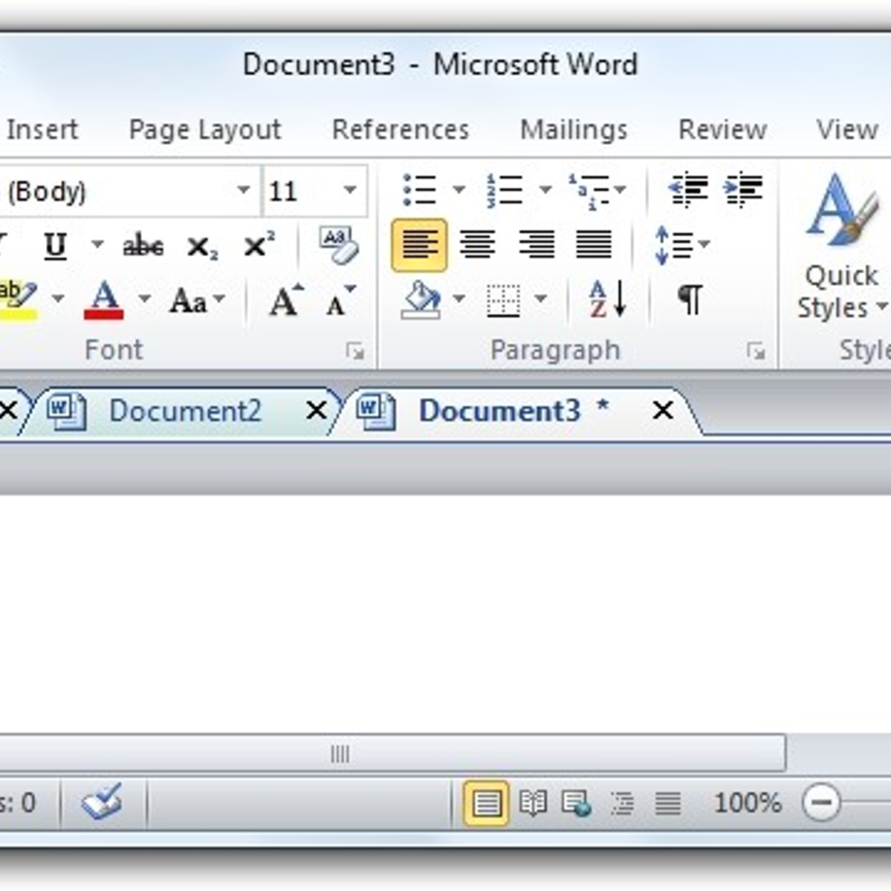This screenshot has height=891, width=891.
Task: Apply subscript formatting
Action: pos(201,247)
